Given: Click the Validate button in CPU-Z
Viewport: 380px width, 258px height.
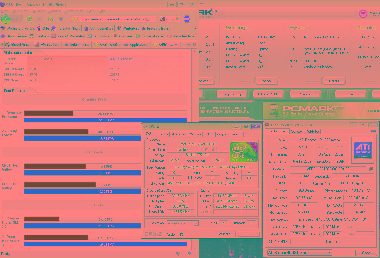Looking at the screenshot, I should tap(224, 234).
